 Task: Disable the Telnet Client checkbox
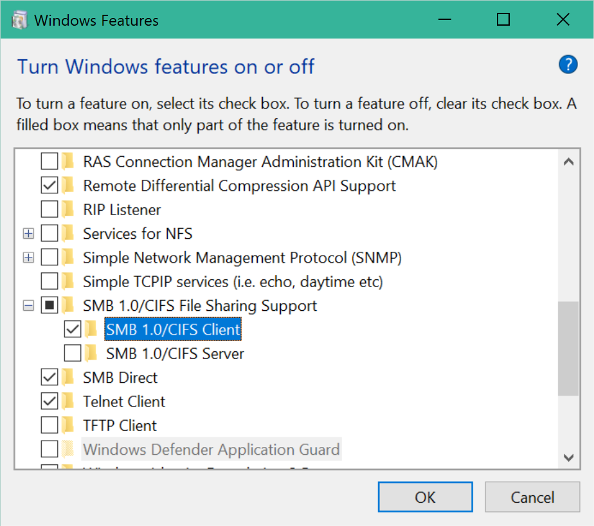click(50, 401)
